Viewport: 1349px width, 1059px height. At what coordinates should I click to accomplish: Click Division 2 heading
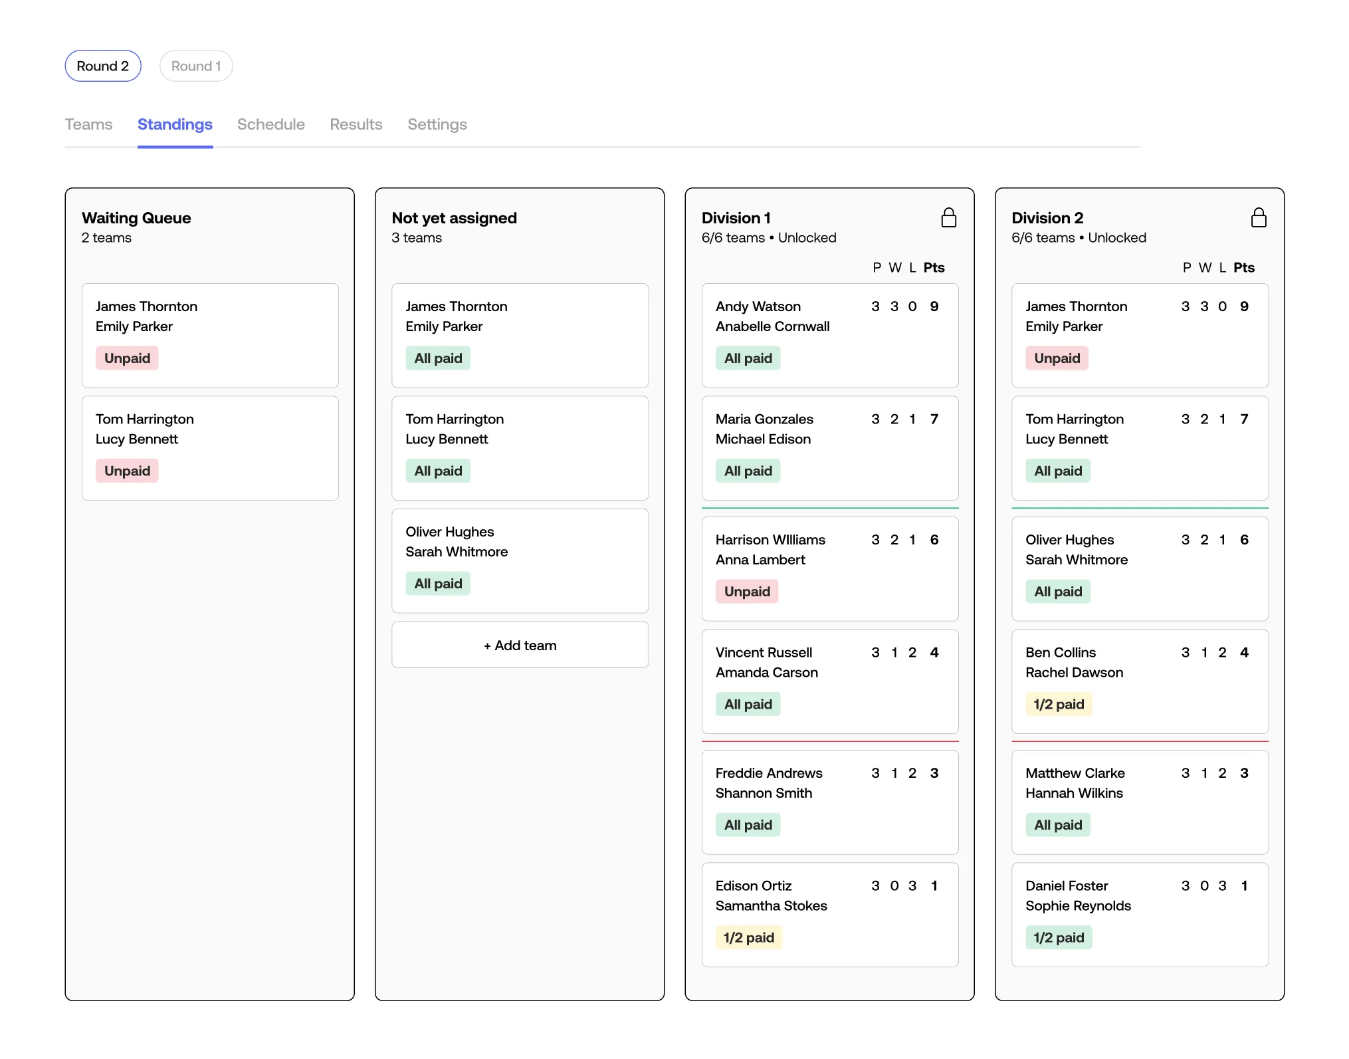1047,218
